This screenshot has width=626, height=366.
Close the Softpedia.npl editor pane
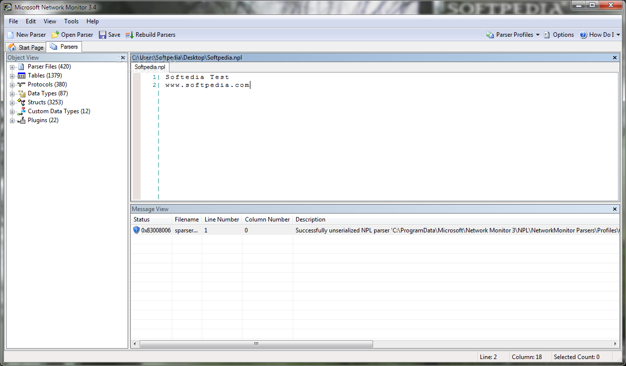click(x=615, y=58)
